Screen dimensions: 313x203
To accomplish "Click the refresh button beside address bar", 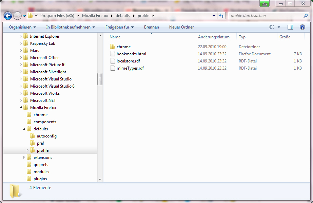I will pyautogui.click(x=221, y=16).
